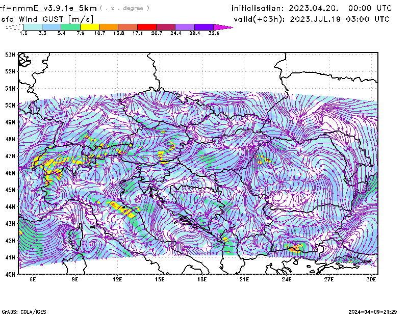This screenshot has height=315, width=408.
Task: Click the 15E longitude label
Action: 160,279
